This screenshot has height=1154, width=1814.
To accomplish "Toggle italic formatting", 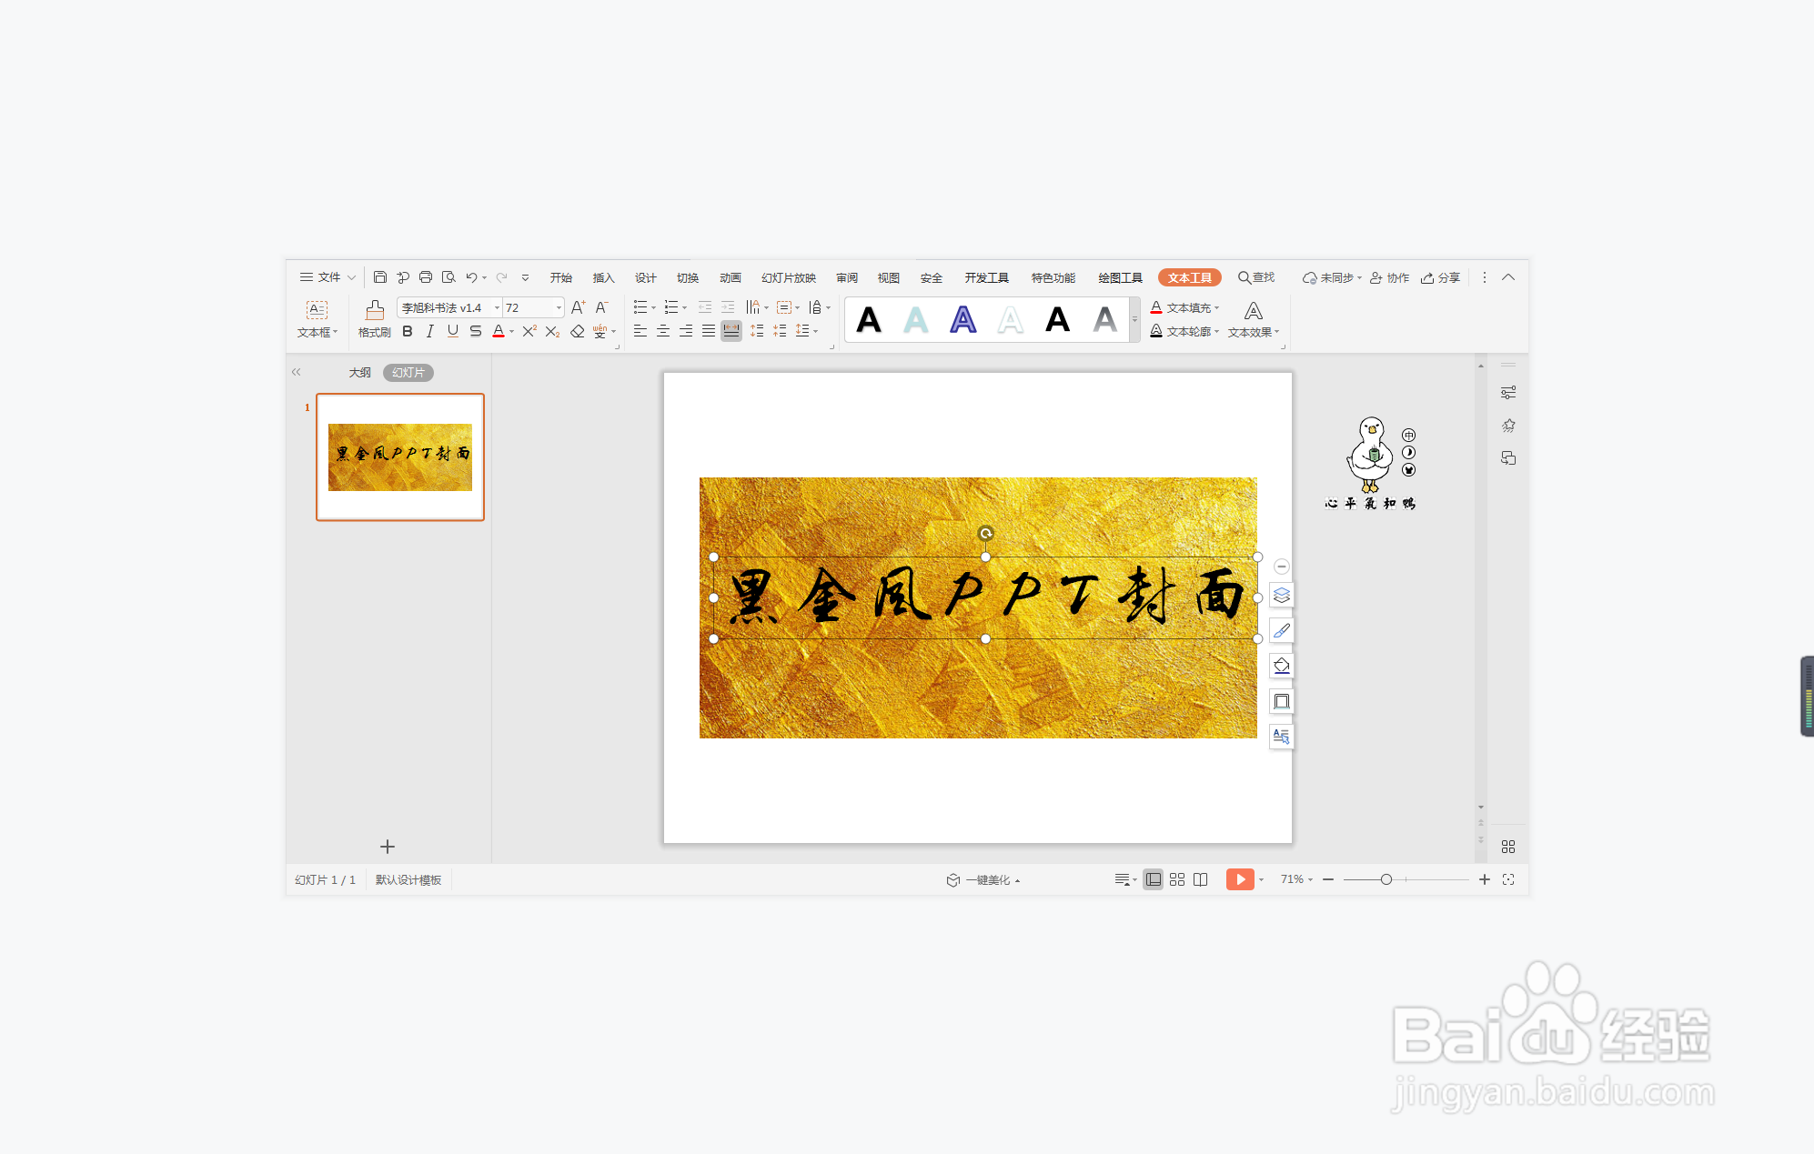I will pyautogui.click(x=429, y=331).
